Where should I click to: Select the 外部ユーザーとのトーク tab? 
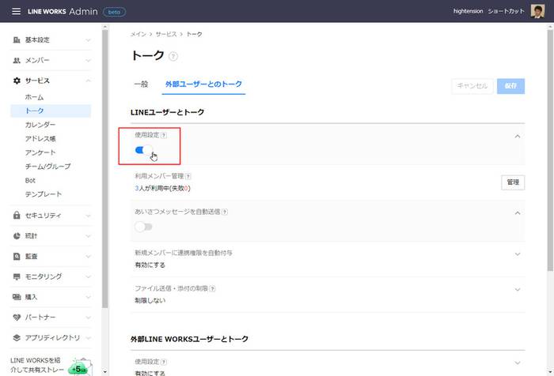(203, 85)
